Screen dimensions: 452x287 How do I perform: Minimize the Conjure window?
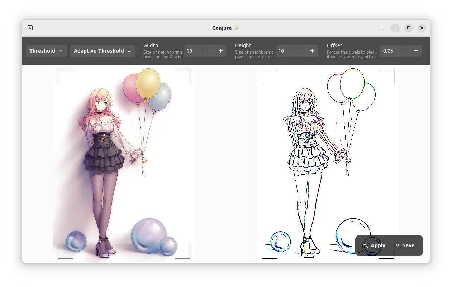[395, 28]
